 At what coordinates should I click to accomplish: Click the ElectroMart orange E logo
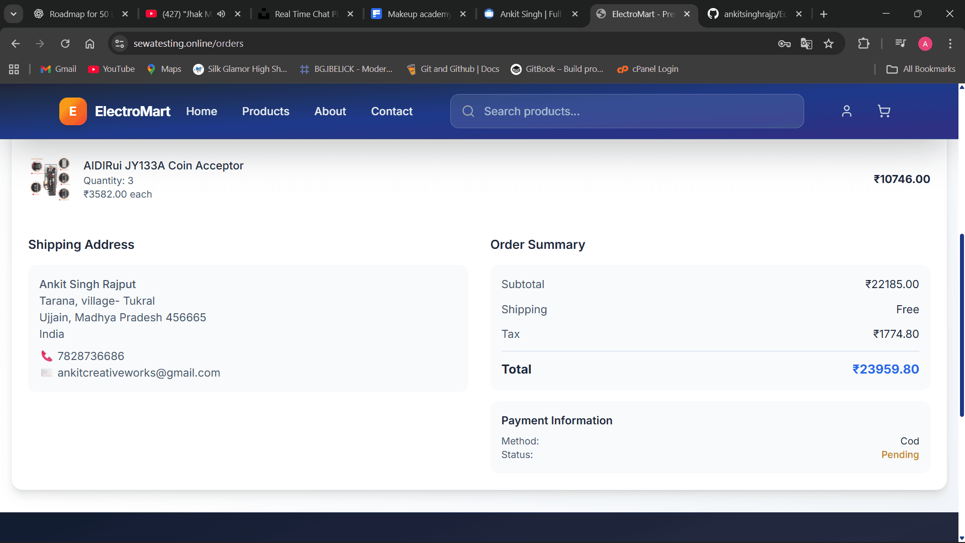pyautogui.click(x=73, y=111)
